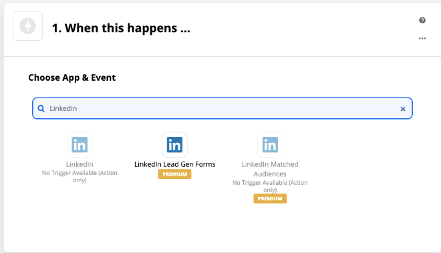The width and height of the screenshot is (441, 253).
Task: Click the LinkedIn Lead Gen Forms label
Action: coord(174,164)
